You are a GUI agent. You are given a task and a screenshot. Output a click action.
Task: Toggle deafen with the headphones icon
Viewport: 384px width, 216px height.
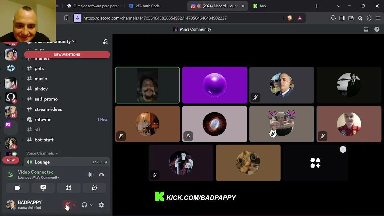(x=84, y=205)
